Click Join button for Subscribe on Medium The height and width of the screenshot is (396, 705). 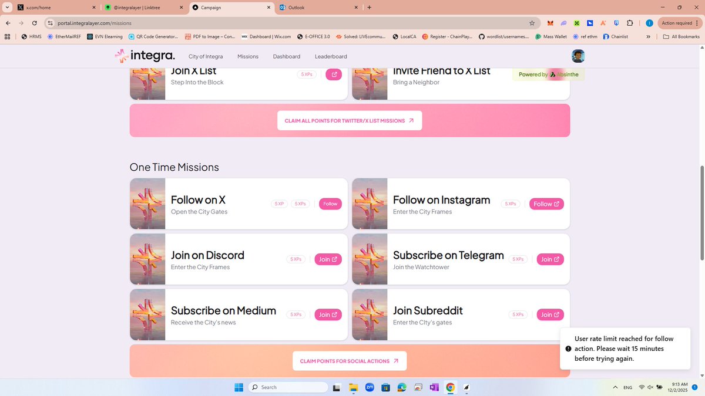click(x=328, y=314)
